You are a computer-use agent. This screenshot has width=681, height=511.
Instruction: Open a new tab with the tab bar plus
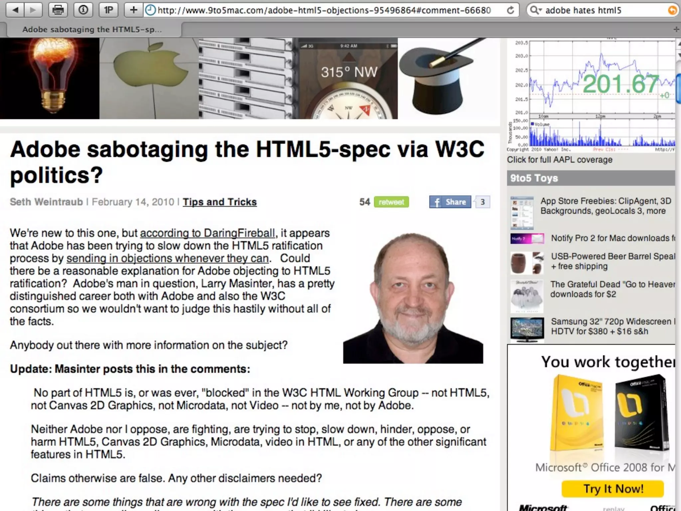676,30
